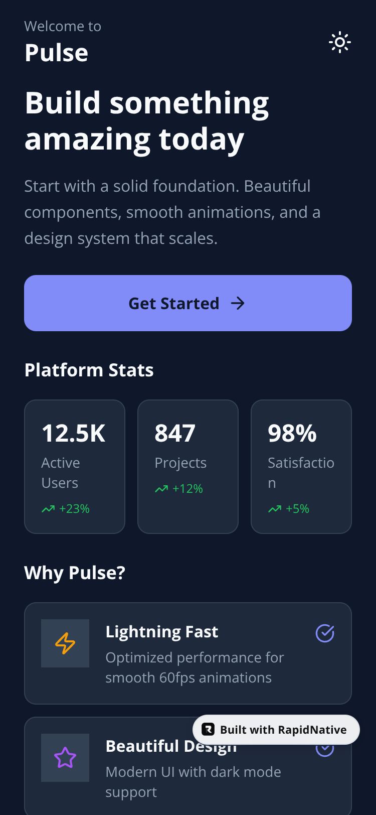Open the Active Users stat card

click(x=74, y=466)
